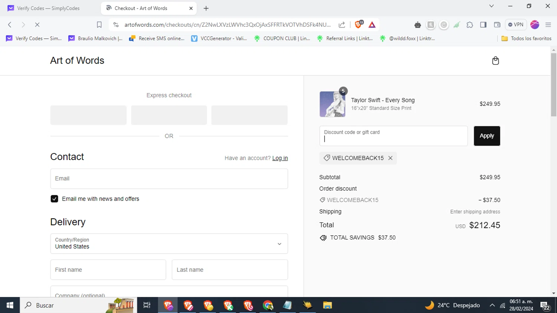Close the Checkout - Art of Words tab
The height and width of the screenshot is (313, 557).
pos(191,8)
